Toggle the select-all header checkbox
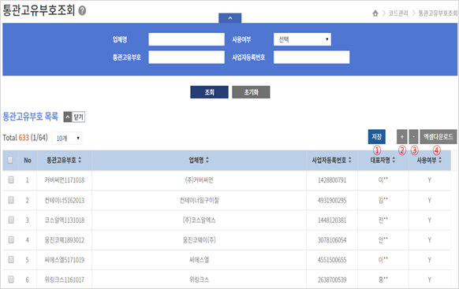 [10, 160]
